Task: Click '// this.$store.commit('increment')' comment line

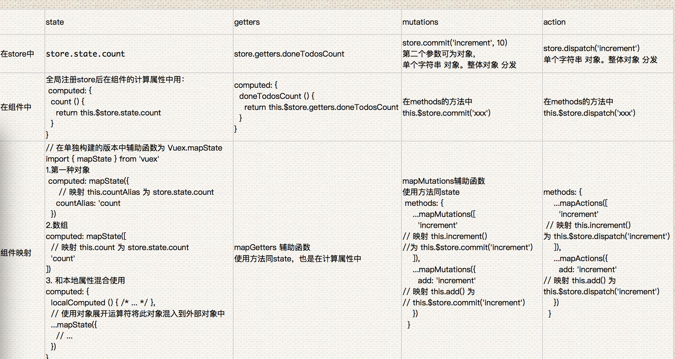Action: pyautogui.click(x=464, y=303)
